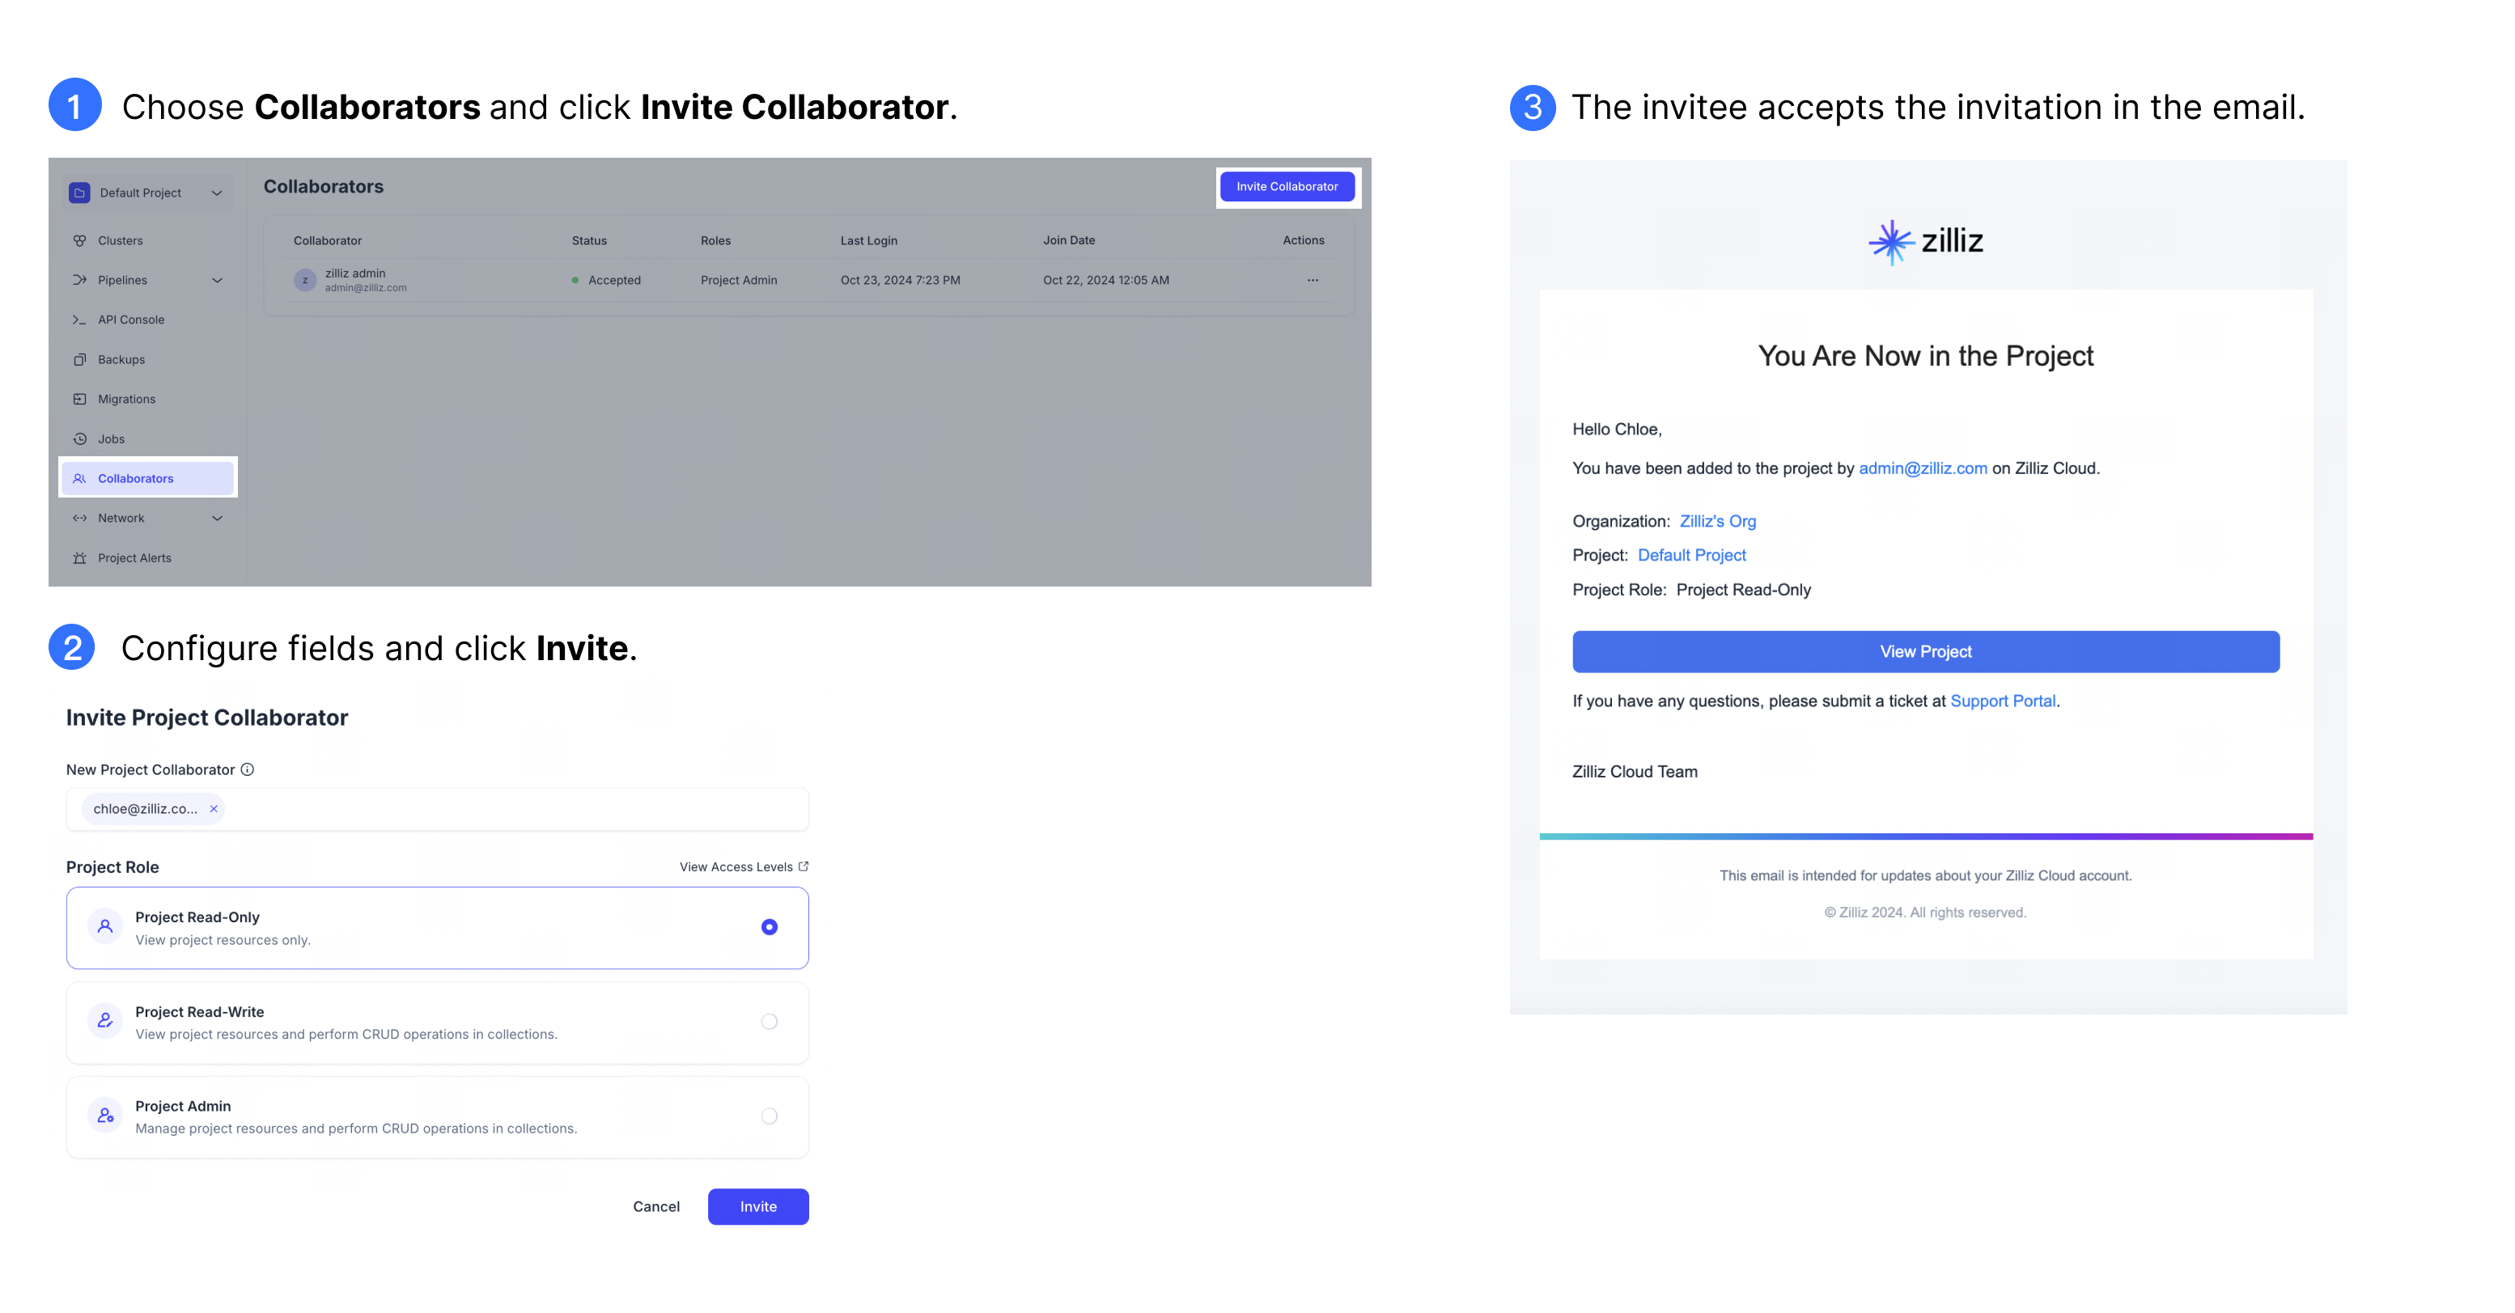Select the Clusters icon in the sidebar

(x=80, y=239)
